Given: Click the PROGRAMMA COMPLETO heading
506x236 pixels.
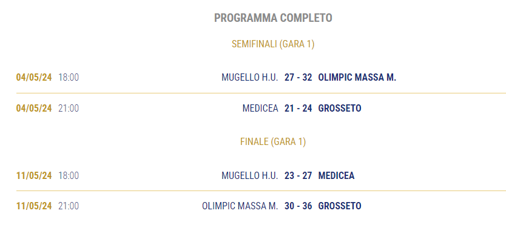Looking at the screenshot, I should click(x=273, y=18).
